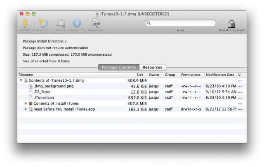Close the window with red button
This screenshot has height=167, width=264.
(21, 14)
